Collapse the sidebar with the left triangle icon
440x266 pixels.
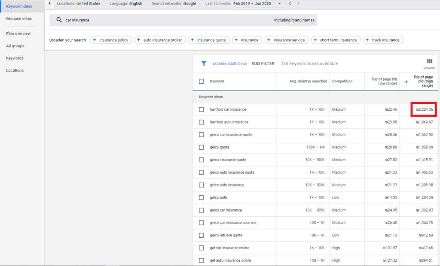click(49, 3)
